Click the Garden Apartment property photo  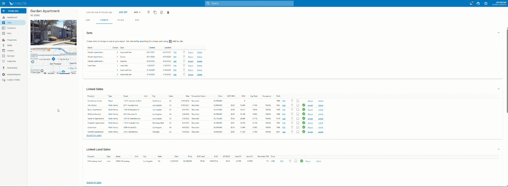[x=53, y=33]
